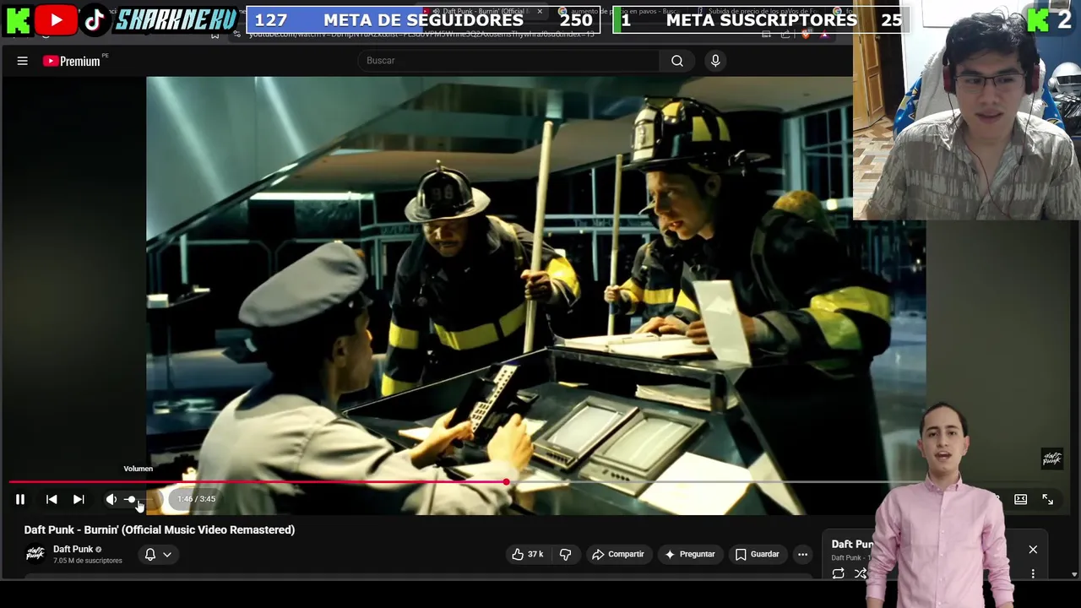Viewport: 1081px width, 608px height.
Task: Click the YouTube logo in the stream overlay
Action: tap(56, 20)
